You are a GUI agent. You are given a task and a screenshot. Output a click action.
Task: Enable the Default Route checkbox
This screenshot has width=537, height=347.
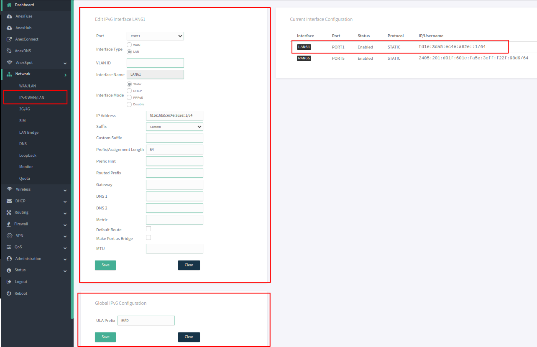tap(148, 229)
